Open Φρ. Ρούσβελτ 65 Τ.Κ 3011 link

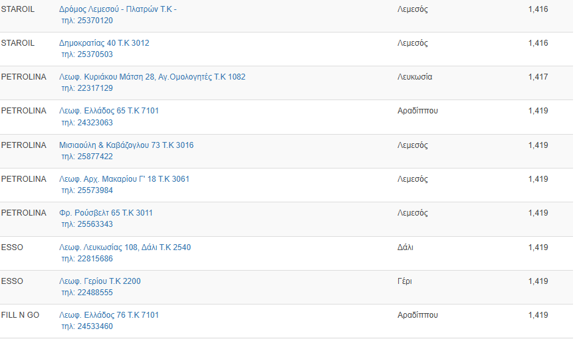click(106, 213)
